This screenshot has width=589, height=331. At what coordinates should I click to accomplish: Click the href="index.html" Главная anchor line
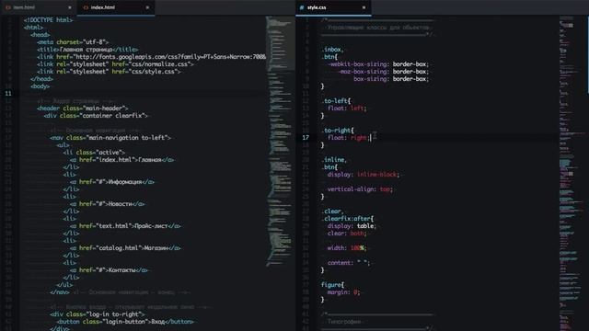click(121, 159)
